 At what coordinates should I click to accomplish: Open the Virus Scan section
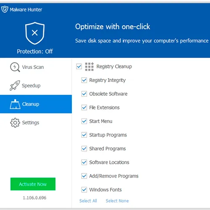click(36, 67)
